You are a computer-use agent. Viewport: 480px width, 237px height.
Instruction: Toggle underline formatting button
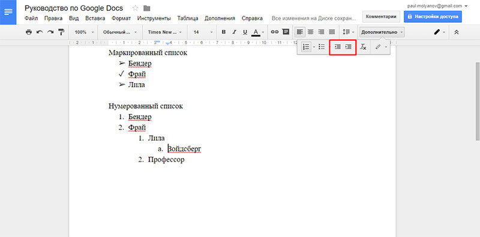245,32
